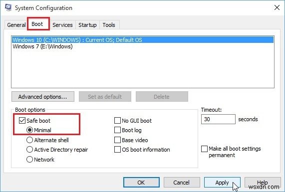The height and width of the screenshot is (192, 285).
Task: Click the Cancel button
Action: tap(182, 183)
